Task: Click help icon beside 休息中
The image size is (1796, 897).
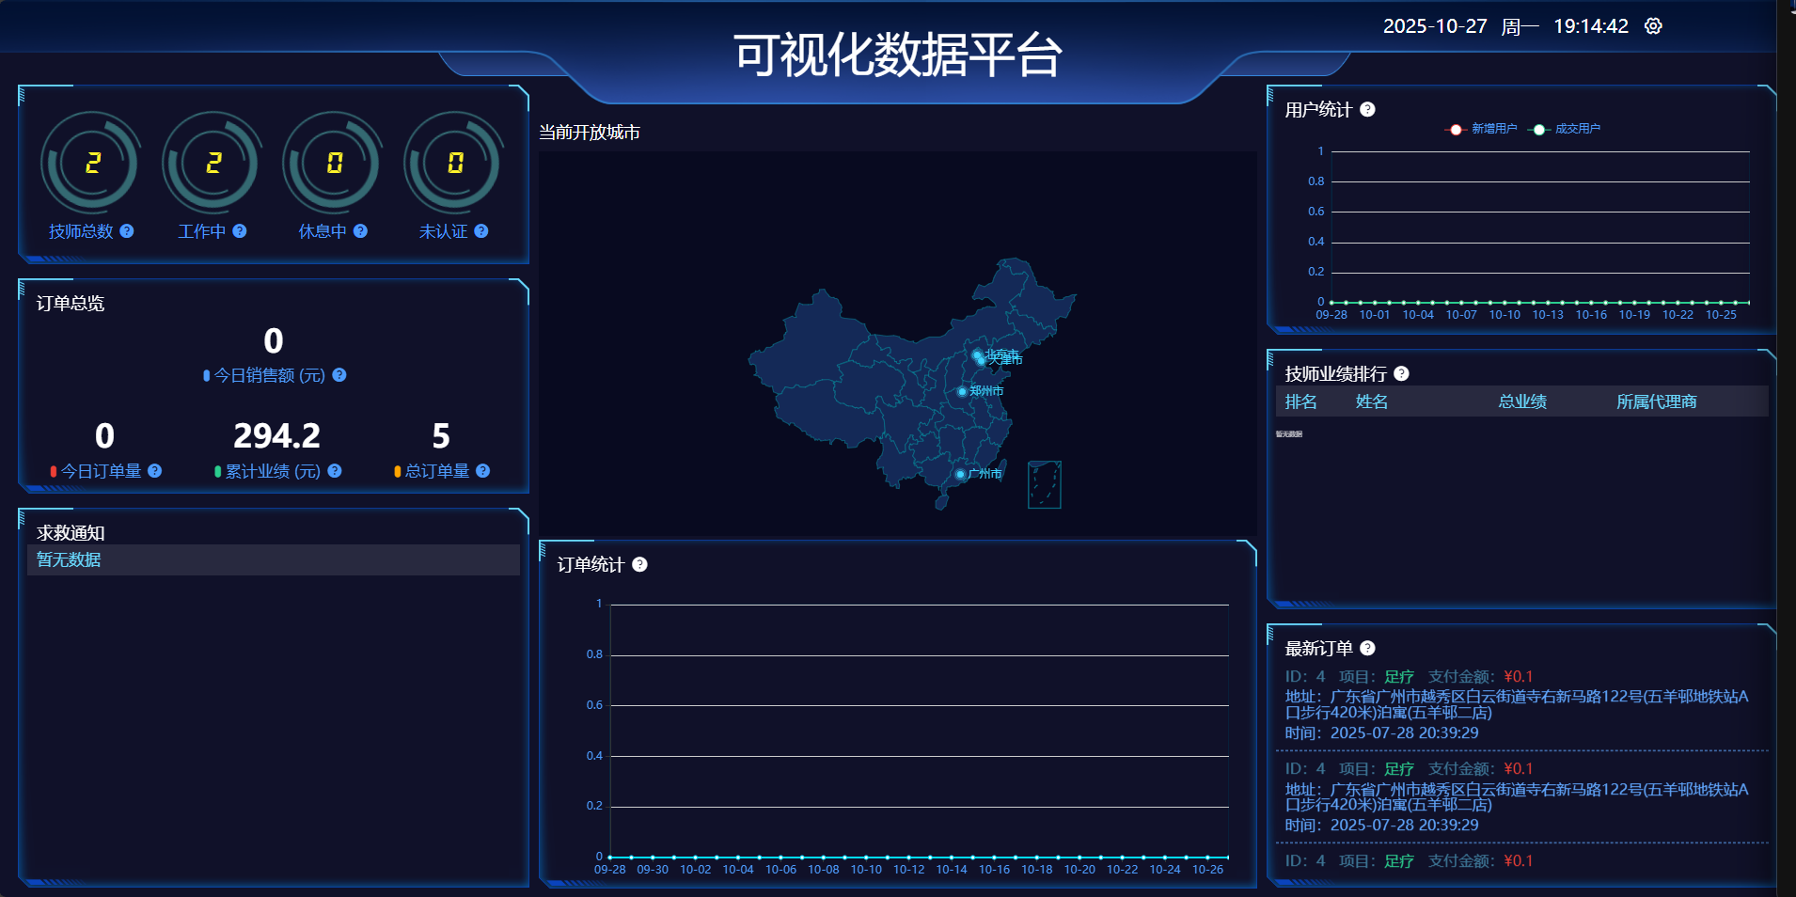Action: pos(360,231)
